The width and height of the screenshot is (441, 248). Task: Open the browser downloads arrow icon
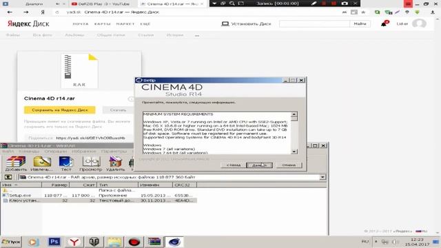[433, 12]
